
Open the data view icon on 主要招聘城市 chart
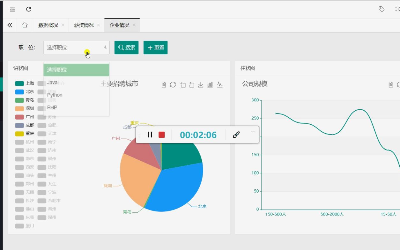click(164, 85)
